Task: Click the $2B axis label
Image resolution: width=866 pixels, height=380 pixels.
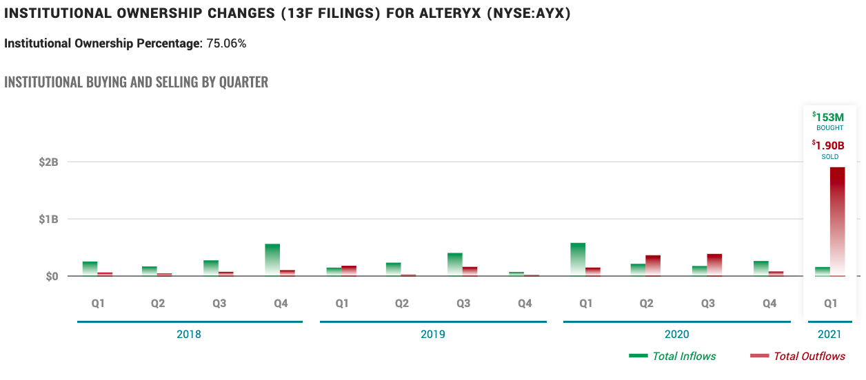Action: pyautogui.click(x=48, y=162)
